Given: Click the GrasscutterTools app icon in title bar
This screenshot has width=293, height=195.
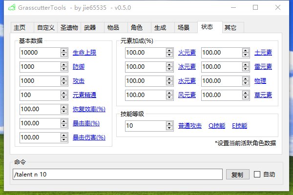Looking at the screenshot, I should pyautogui.click(x=10, y=8).
